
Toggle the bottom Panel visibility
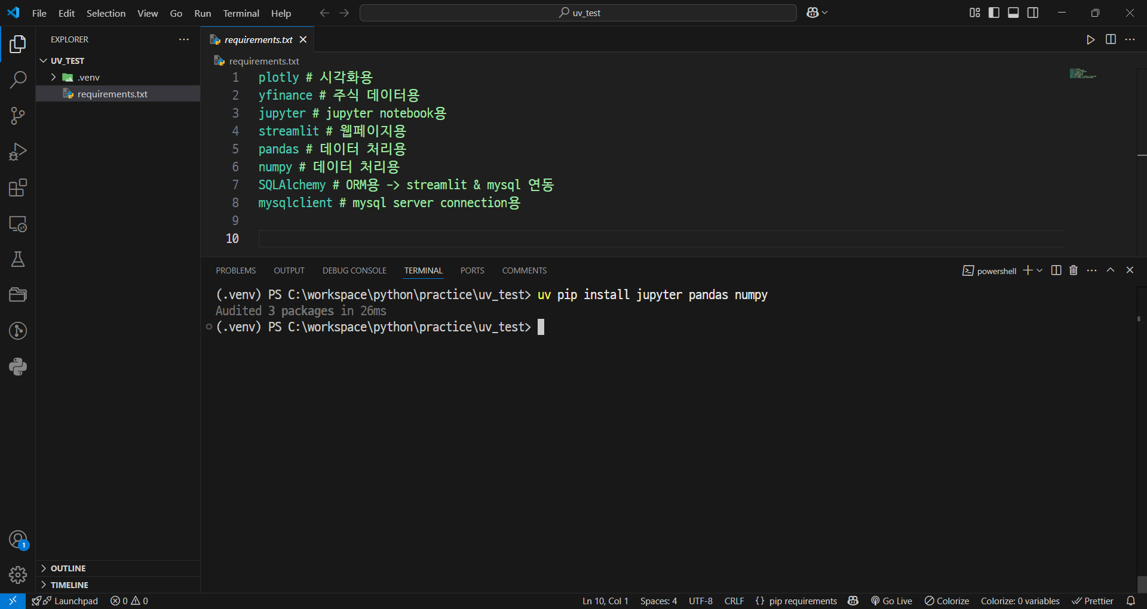click(x=1013, y=13)
